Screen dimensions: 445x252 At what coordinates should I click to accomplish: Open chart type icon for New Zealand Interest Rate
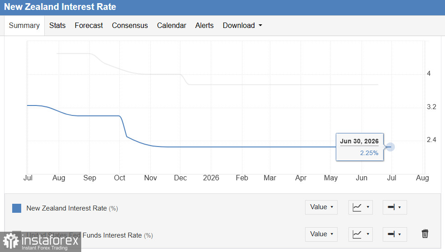pyautogui.click(x=361, y=207)
